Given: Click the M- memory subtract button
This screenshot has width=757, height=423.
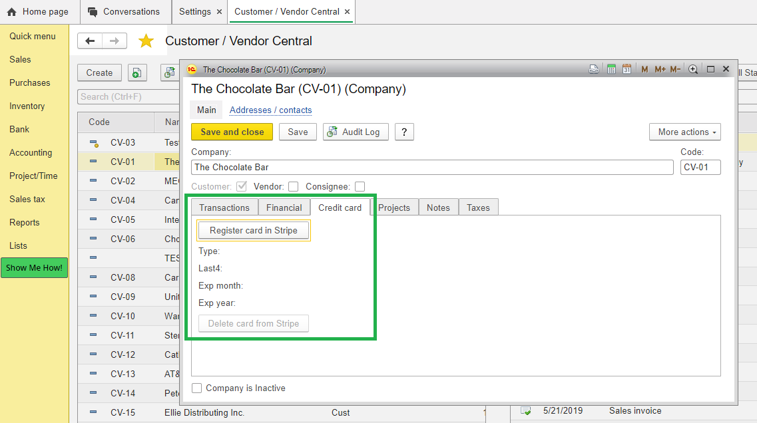Looking at the screenshot, I should coord(675,69).
